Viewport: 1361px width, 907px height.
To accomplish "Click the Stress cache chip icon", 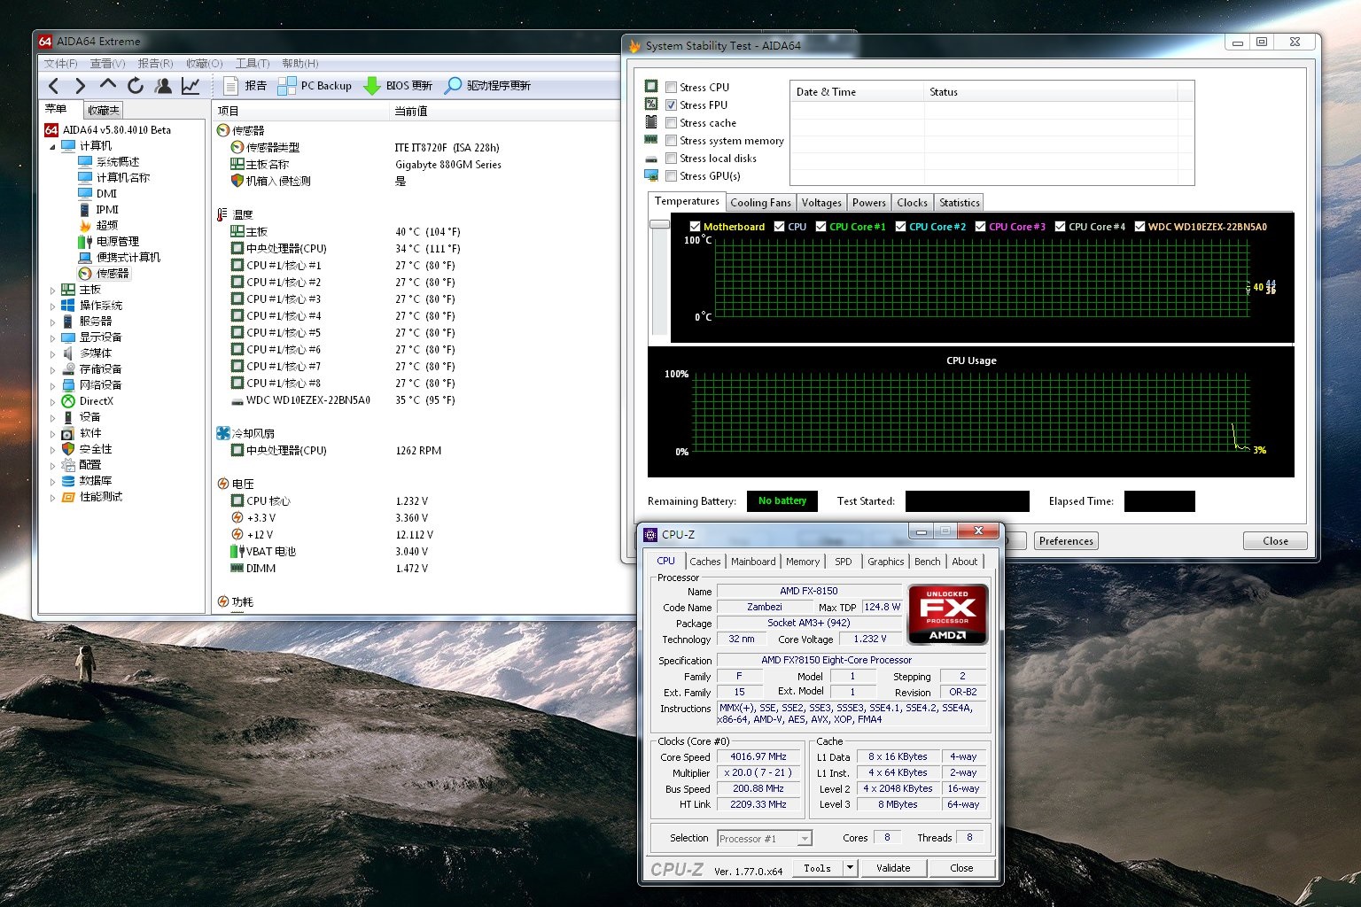I will pos(651,122).
